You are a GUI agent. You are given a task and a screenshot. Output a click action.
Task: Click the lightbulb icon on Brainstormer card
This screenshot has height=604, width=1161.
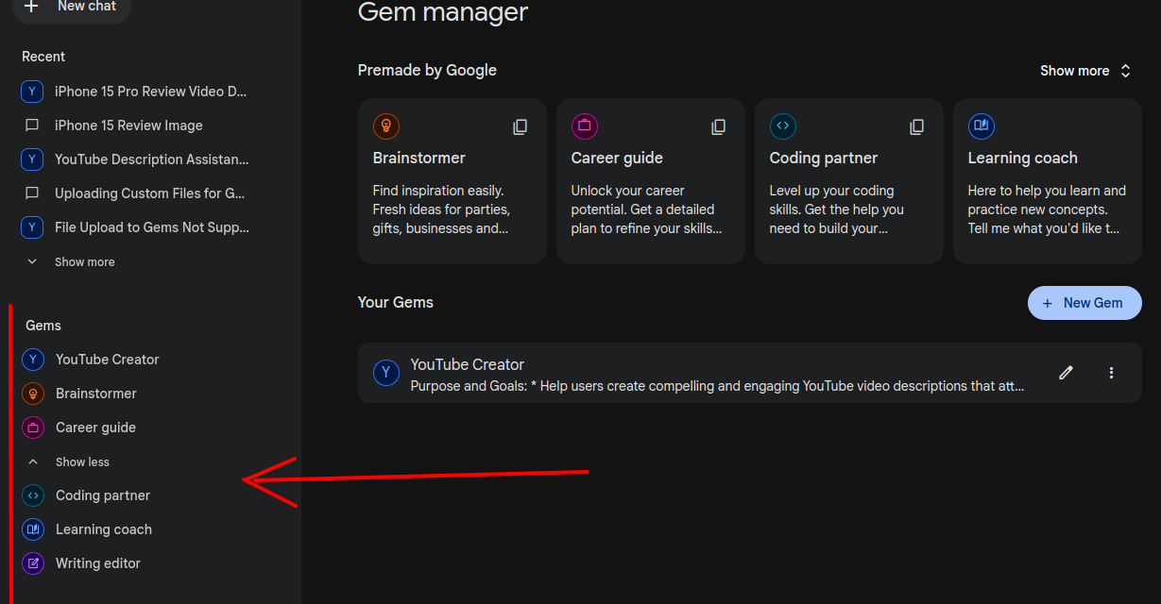tap(386, 126)
